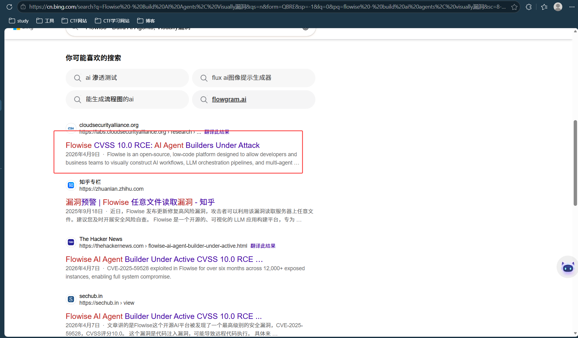Click the site lock info icon

click(x=23, y=7)
